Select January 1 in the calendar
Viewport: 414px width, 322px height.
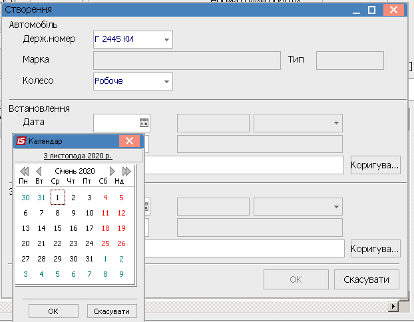coord(57,198)
